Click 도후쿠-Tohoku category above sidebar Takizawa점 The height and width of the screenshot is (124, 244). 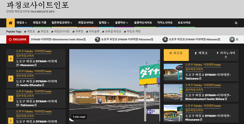[194, 65]
